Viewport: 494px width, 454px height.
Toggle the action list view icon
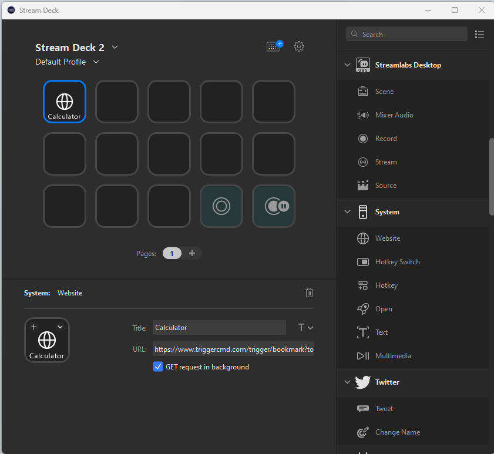click(x=479, y=34)
